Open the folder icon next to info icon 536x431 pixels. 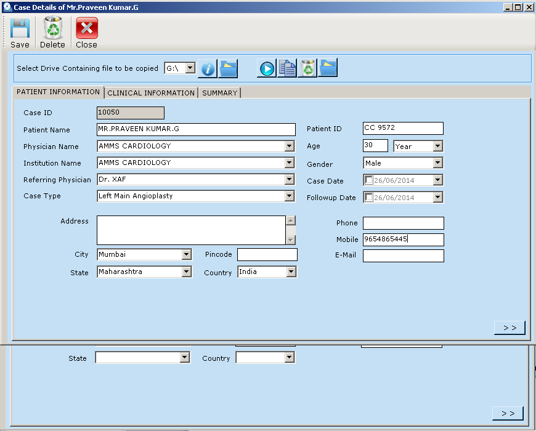pos(228,68)
